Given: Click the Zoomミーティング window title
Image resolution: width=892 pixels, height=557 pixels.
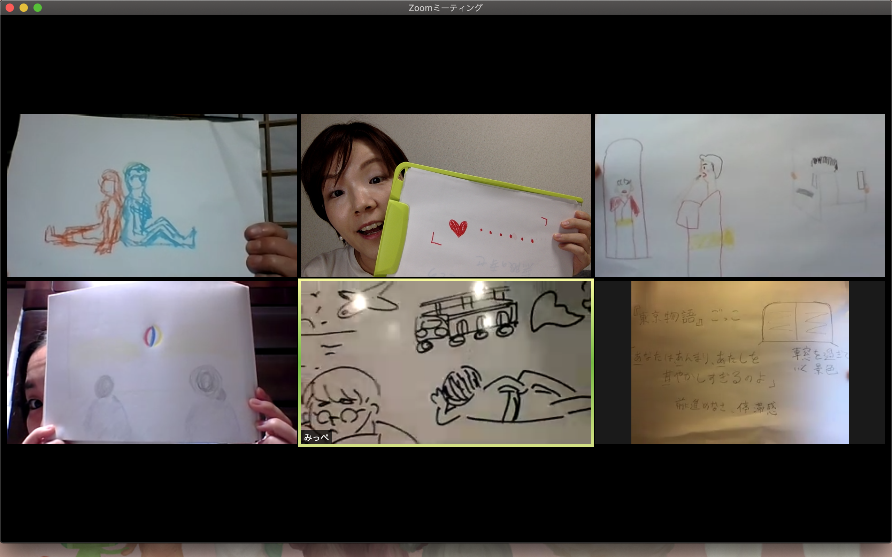Looking at the screenshot, I should click(445, 8).
